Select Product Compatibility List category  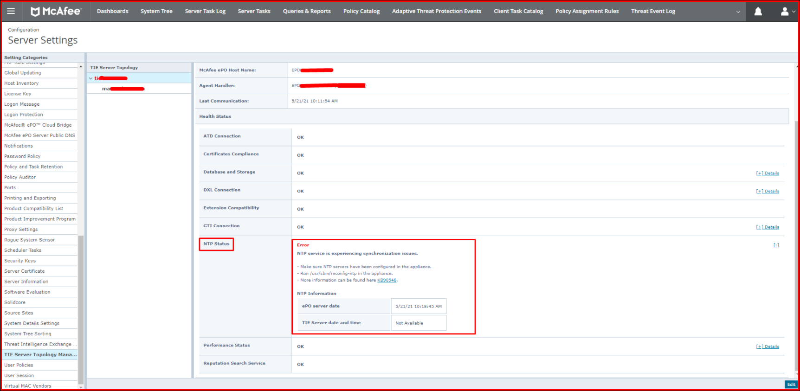click(x=39, y=209)
